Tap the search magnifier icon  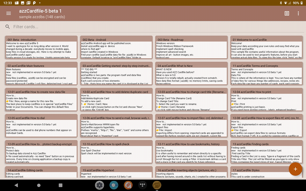[x=7, y=27]
